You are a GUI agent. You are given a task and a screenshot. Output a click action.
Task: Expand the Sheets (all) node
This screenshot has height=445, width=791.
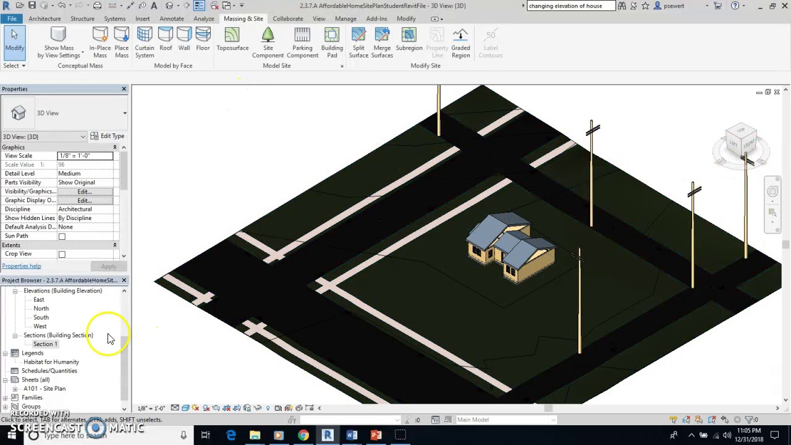point(6,379)
